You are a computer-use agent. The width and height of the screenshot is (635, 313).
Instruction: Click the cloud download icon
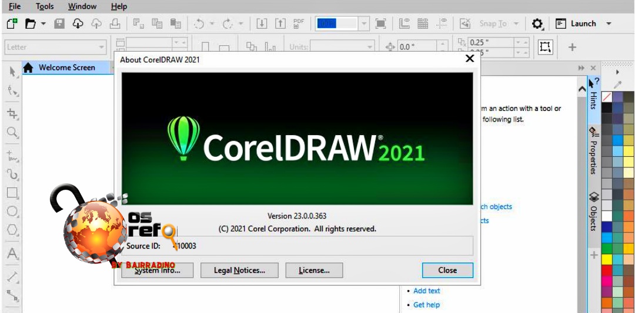[78, 24]
